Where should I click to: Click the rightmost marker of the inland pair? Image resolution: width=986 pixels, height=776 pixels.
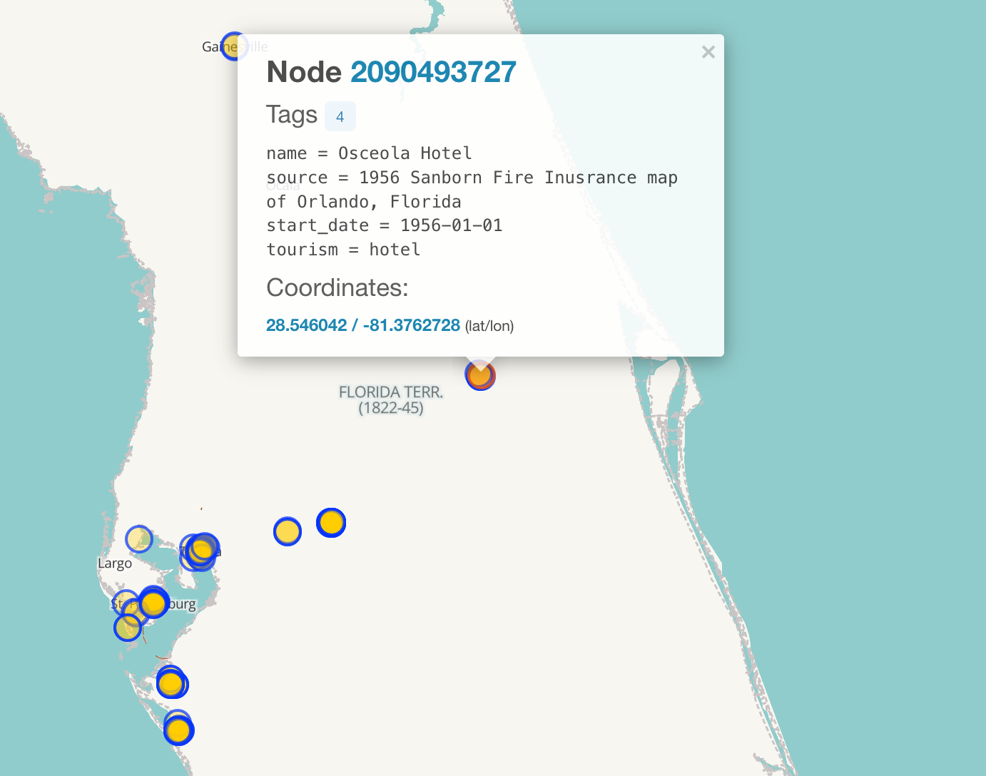click(x=331, y=522)
